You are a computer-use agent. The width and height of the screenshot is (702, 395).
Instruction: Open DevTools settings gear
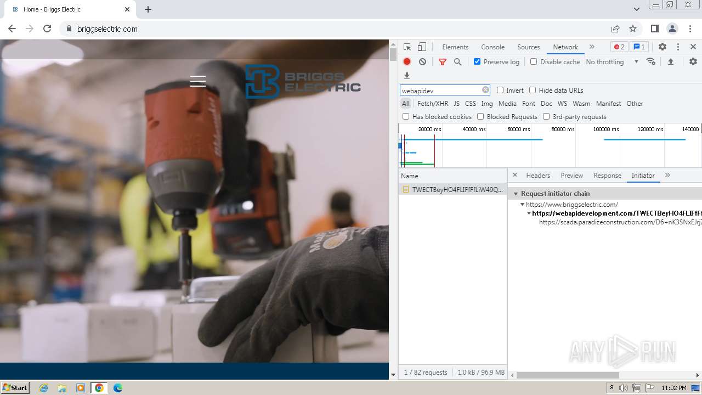click(x=663, y=47)
